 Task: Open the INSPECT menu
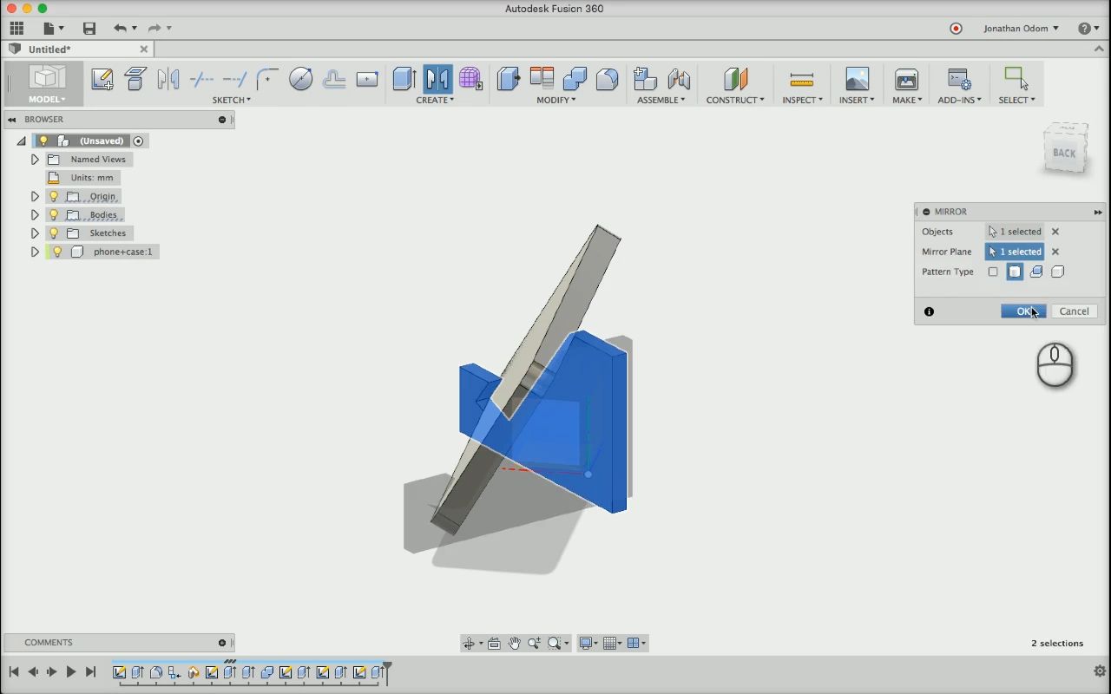pyautogui.click(x=802, y=100)
